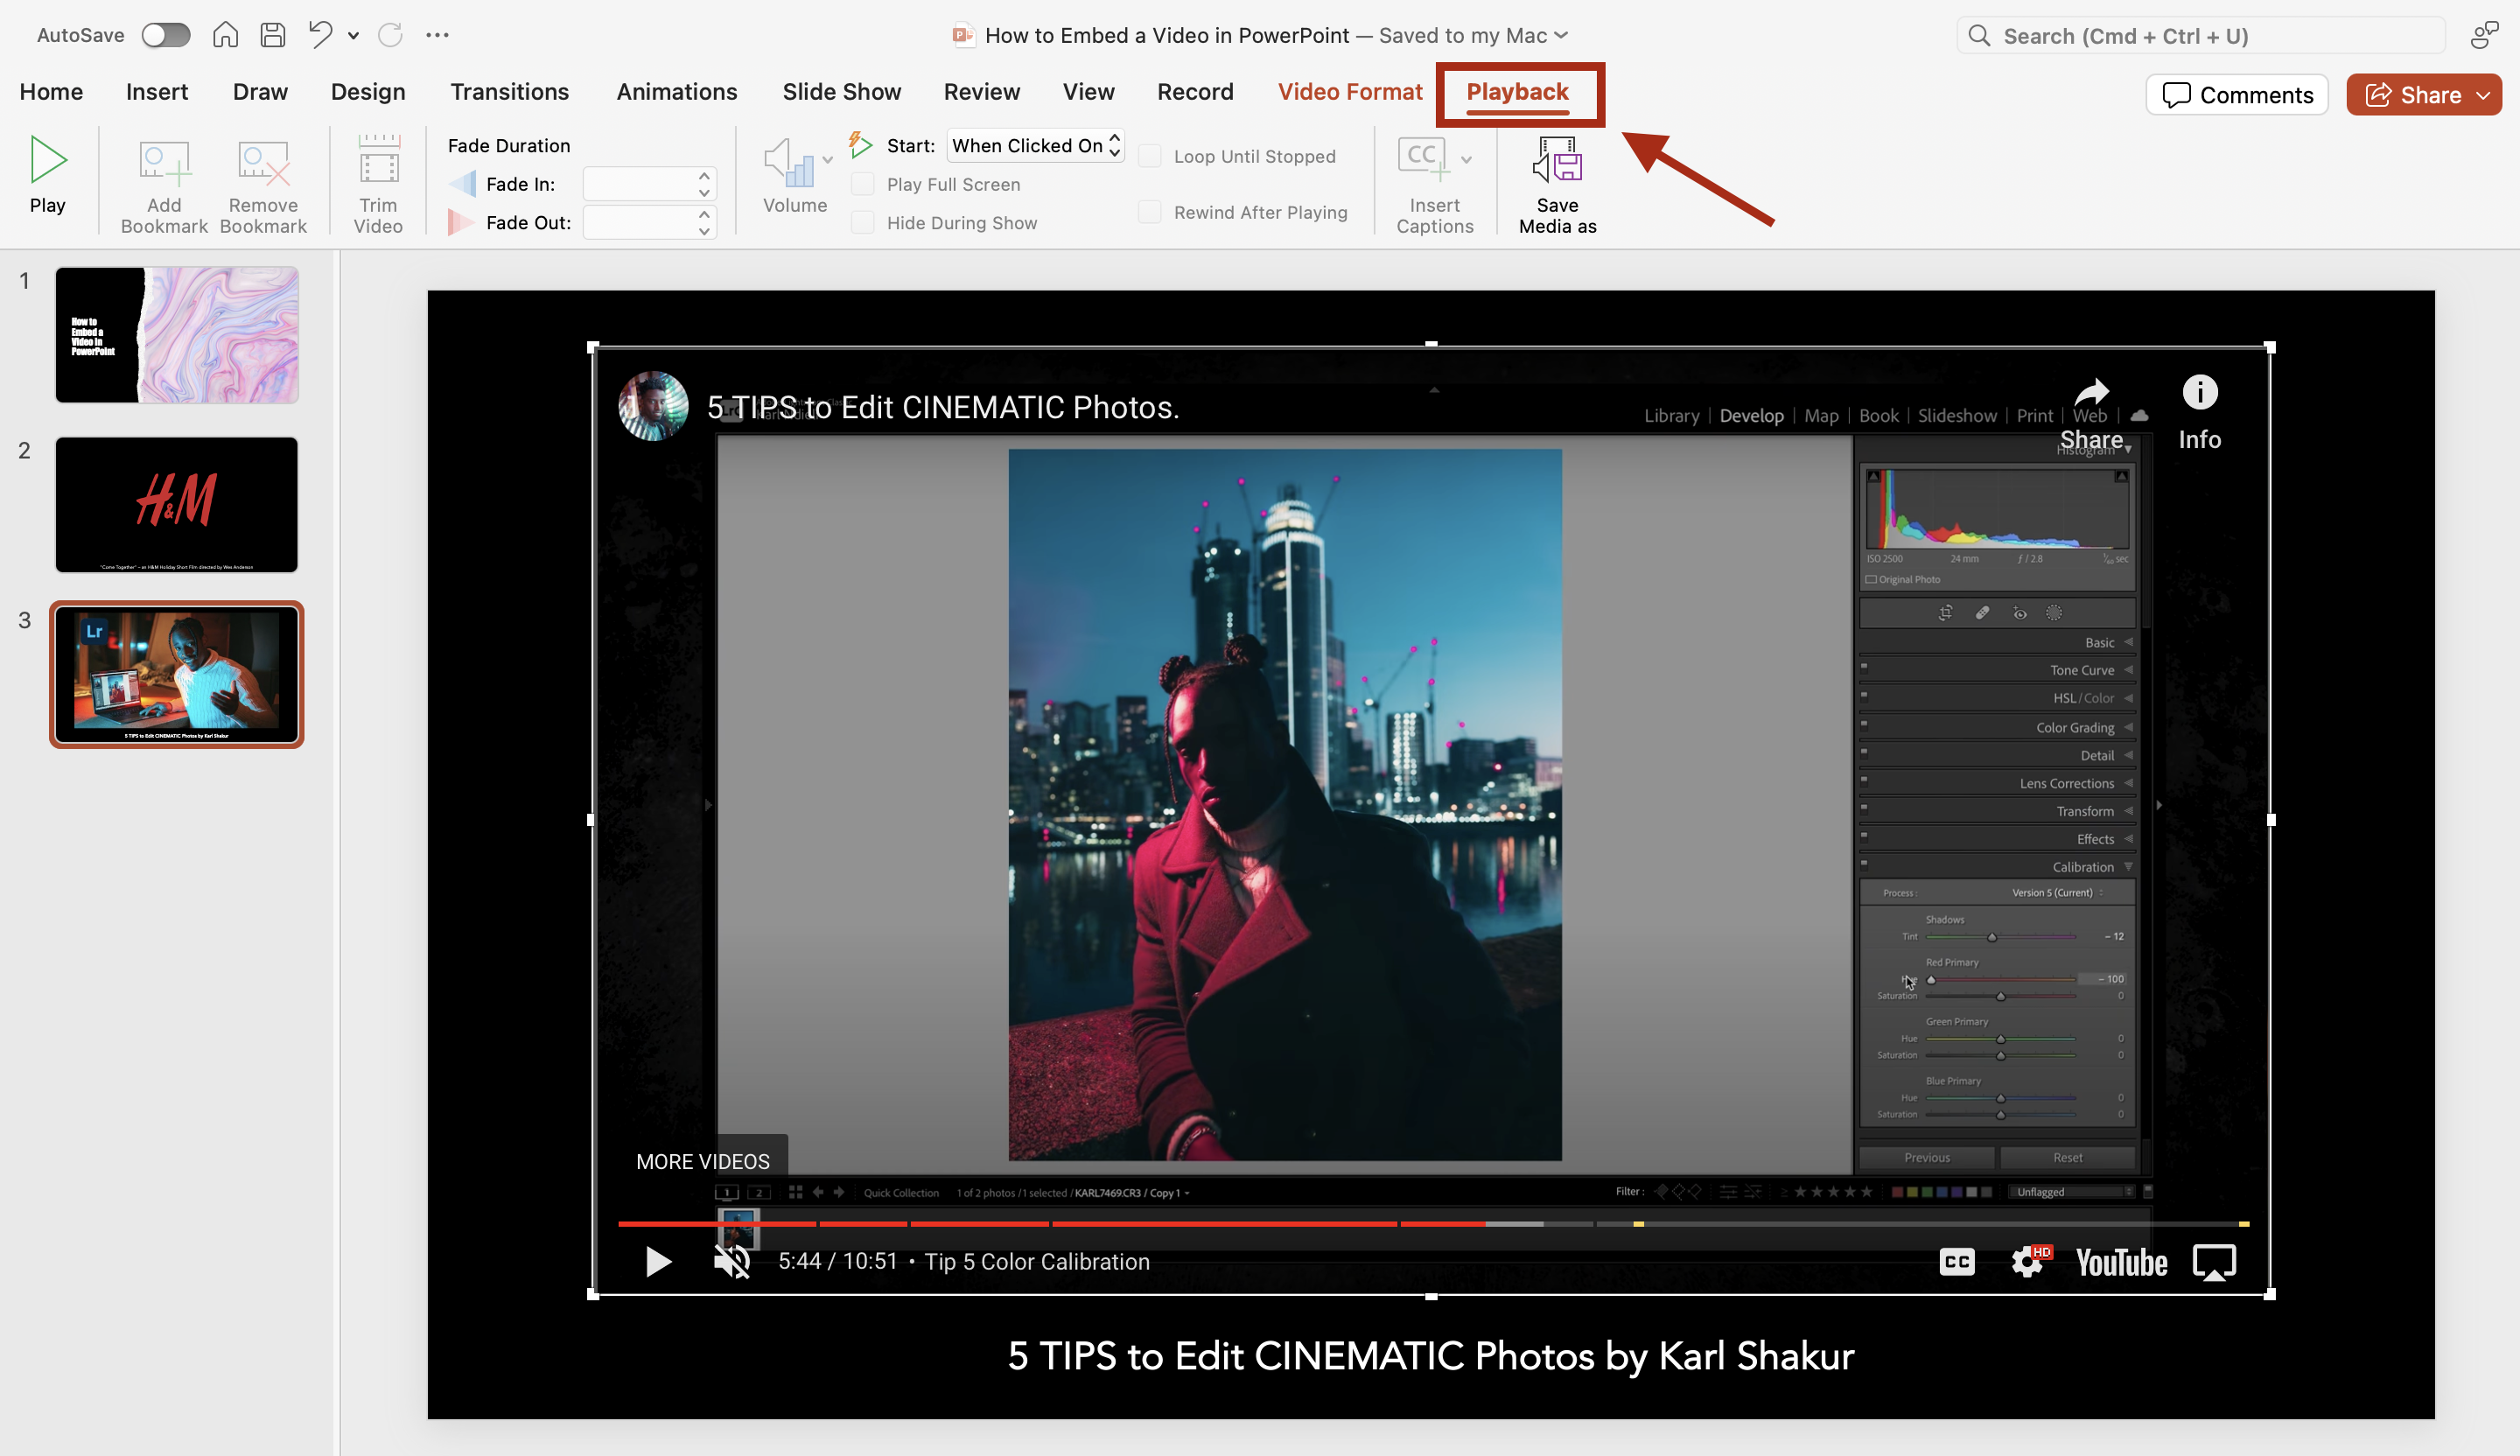
Task: Click the YouTube logo in the player
Action: pos(2121,1262)
